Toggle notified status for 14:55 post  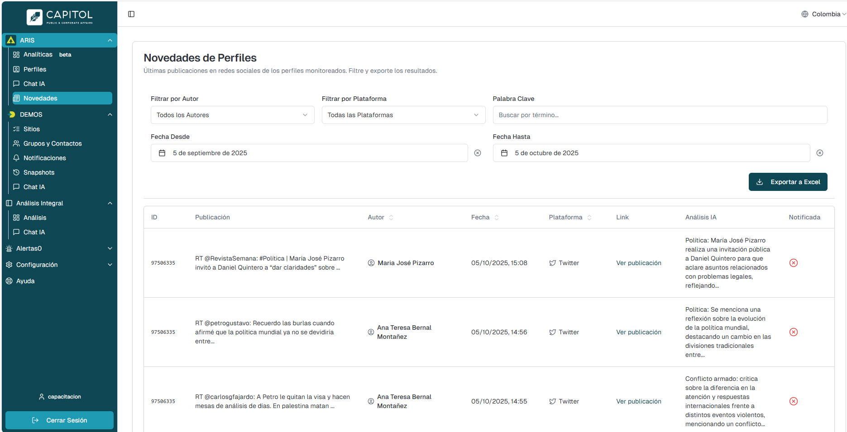[x=793, y=401]
